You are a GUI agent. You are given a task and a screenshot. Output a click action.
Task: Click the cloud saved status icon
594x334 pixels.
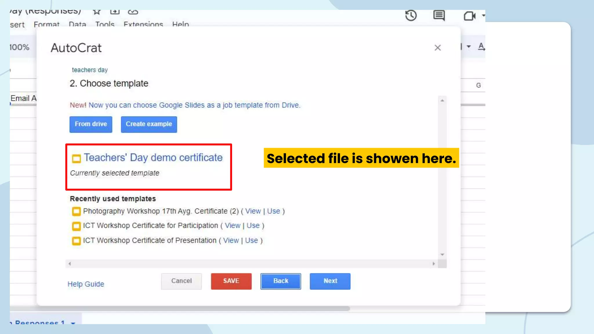[x=133, y=12]
